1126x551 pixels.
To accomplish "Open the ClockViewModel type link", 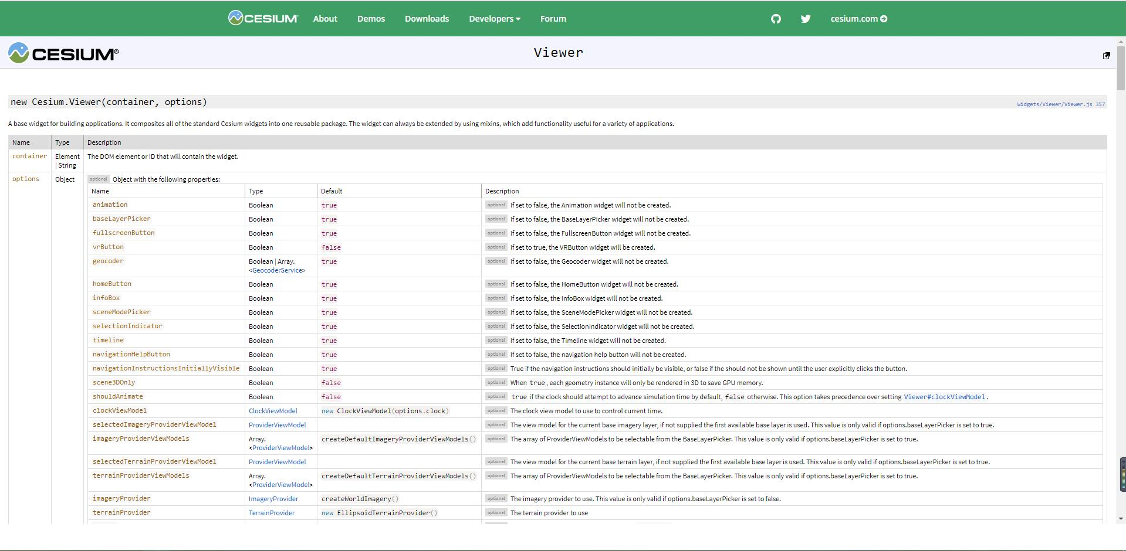I will point(273,411).
